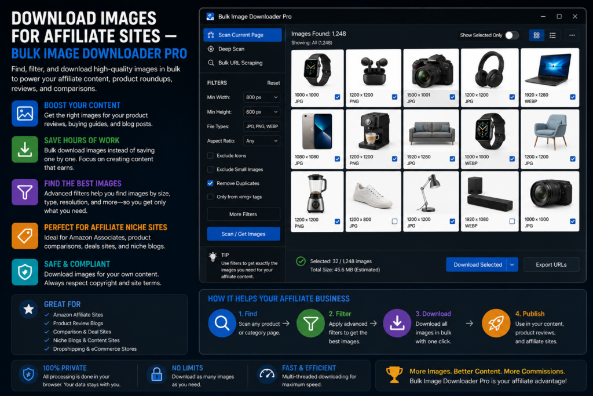The height and width of the screenshot is (396, 593).
Task: Open the Aspect Ratio Any dropdown
Action: pos(262,141)
